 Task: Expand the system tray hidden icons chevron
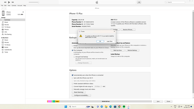[171, 107]
